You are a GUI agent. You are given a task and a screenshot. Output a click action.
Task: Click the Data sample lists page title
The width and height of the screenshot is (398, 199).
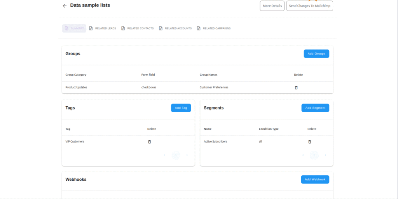(90, 5)
